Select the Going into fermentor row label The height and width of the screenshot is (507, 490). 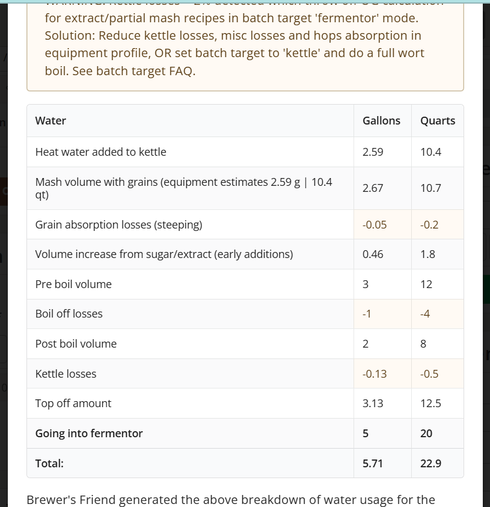(x=89, y=433)
